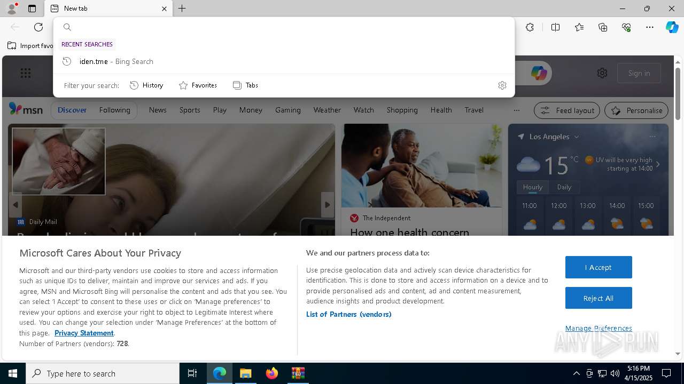Expand UV alert chevron arrow
The image size is (684, 384).
(x=658, y=164)
